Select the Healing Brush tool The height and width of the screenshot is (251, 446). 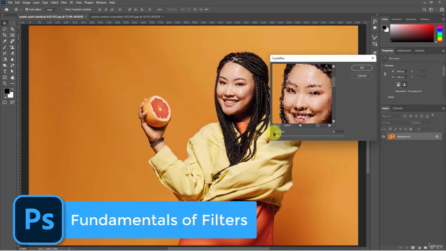(13, 41)
